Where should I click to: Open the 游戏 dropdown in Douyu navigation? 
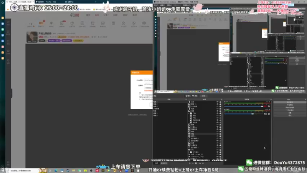[x=125, y=15]
